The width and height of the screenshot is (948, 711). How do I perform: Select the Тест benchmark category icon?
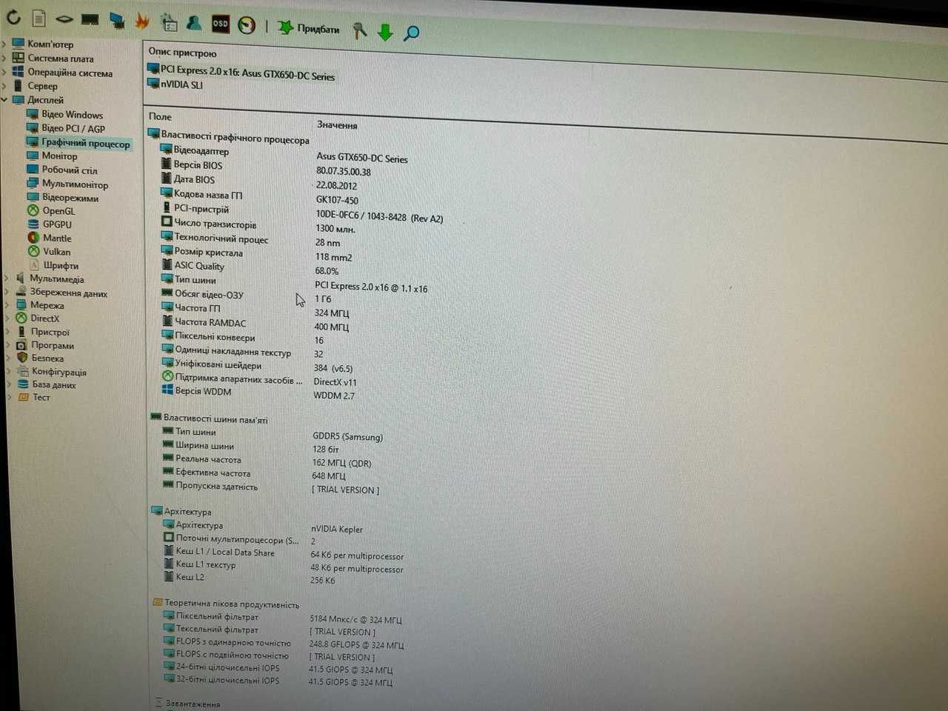[x=23, y=397]
